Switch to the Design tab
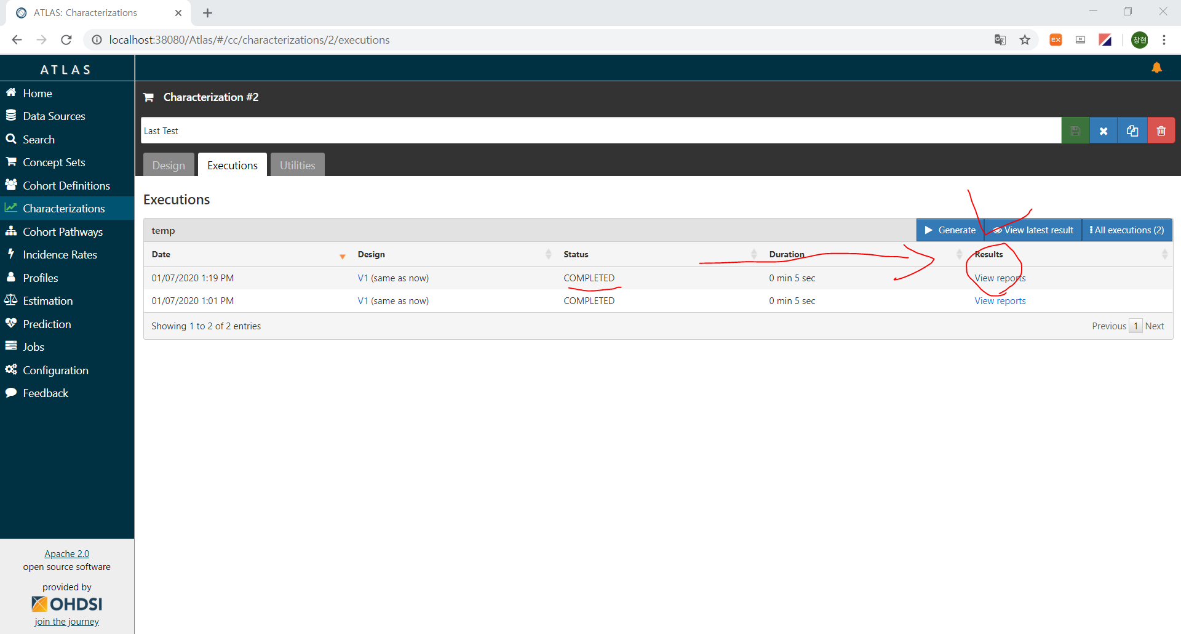Viewport: 1181px width, 634px height. point(168,165)
